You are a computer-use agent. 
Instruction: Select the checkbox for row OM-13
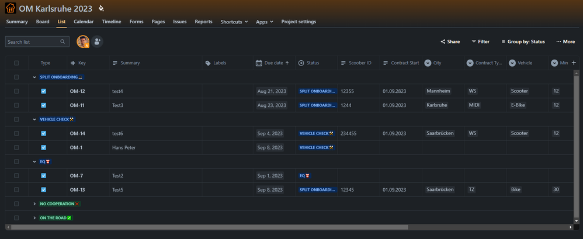point(16,190)
